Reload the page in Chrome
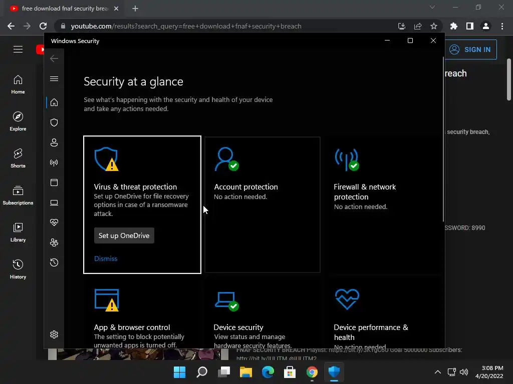The width and height of the screenshot is (513, 384). coord(43,26)
